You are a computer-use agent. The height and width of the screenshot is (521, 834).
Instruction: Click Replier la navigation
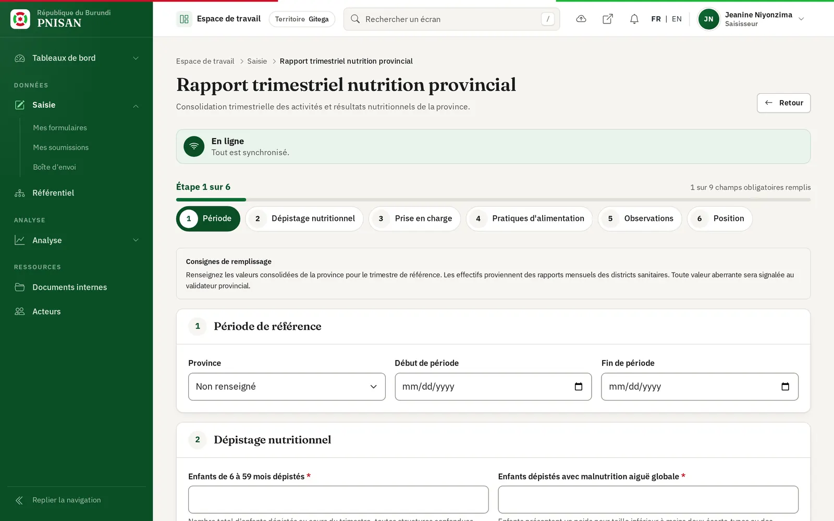coord(58,500)
